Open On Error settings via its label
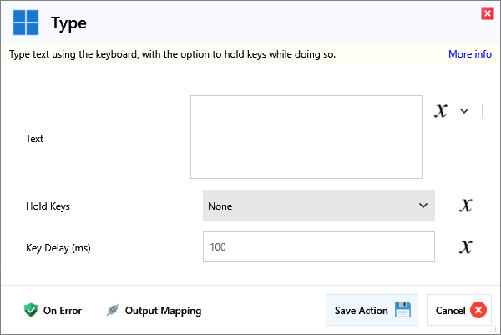The image size is (501, 335). [x=63, y=310]
